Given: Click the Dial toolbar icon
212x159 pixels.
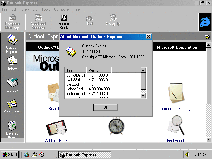Looking at the screenshot, I should pos(90,21).
